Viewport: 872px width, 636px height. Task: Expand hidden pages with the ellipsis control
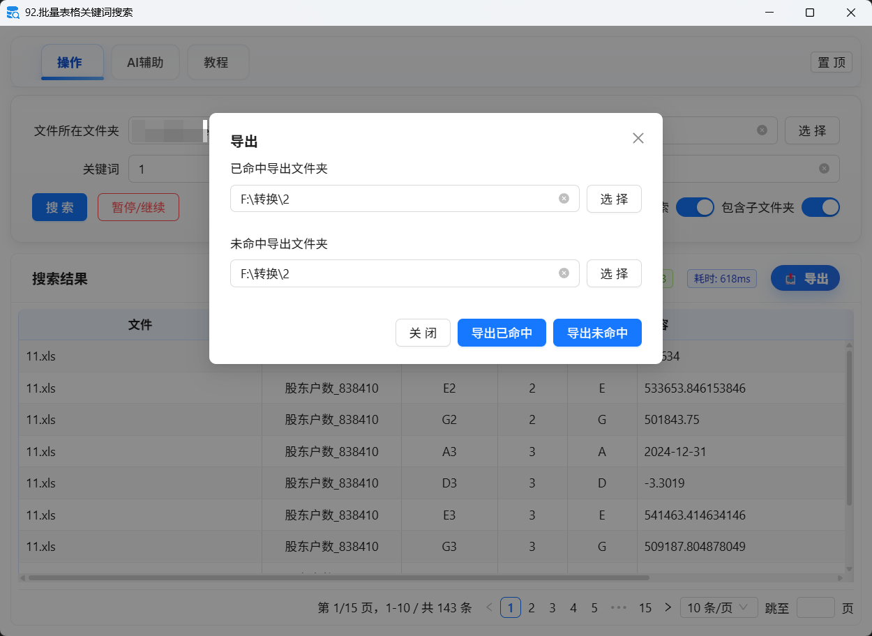(x=618, y=607)
